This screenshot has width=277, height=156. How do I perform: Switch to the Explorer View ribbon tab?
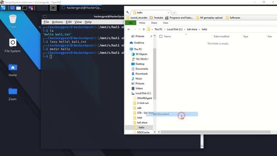pyautogui.click(x=165, y=23)
